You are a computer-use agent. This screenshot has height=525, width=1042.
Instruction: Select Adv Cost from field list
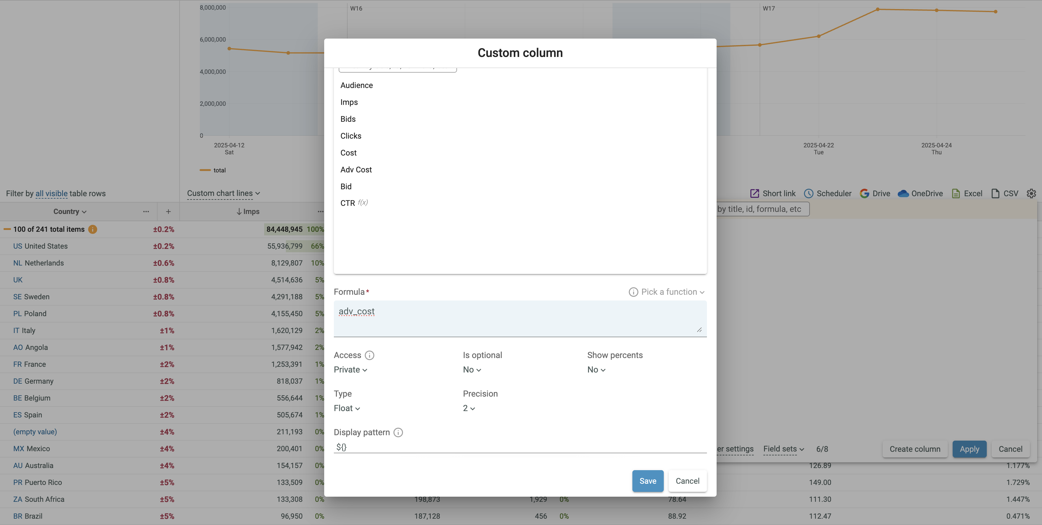click(356, 170)
